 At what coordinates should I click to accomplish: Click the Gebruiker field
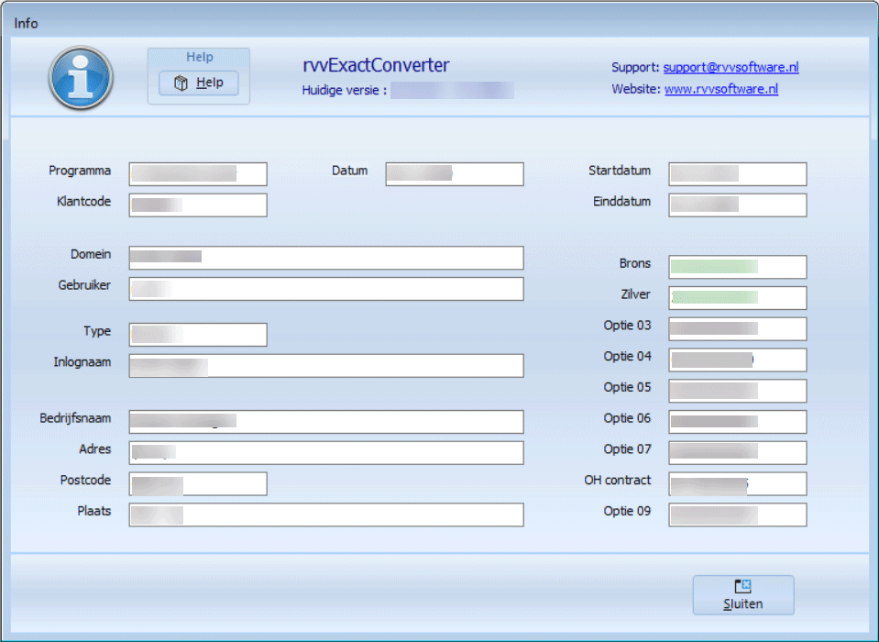(x=326, y=289)
